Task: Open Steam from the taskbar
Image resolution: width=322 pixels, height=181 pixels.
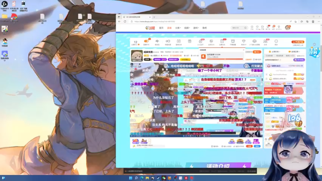Action: click(x=158, y=178)
